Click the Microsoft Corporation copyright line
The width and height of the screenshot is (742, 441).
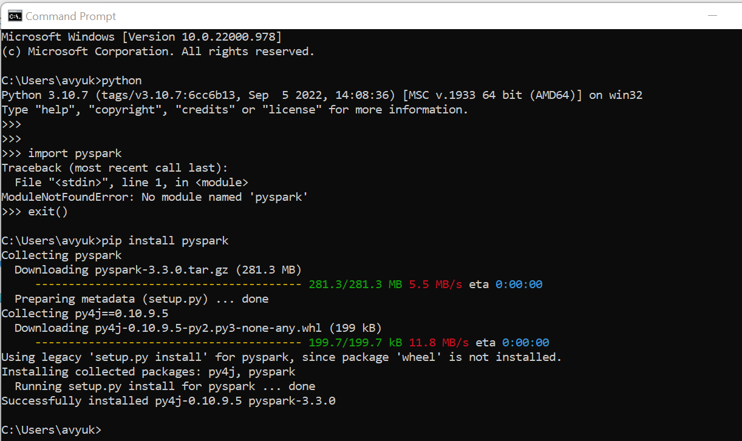(158, 52)
